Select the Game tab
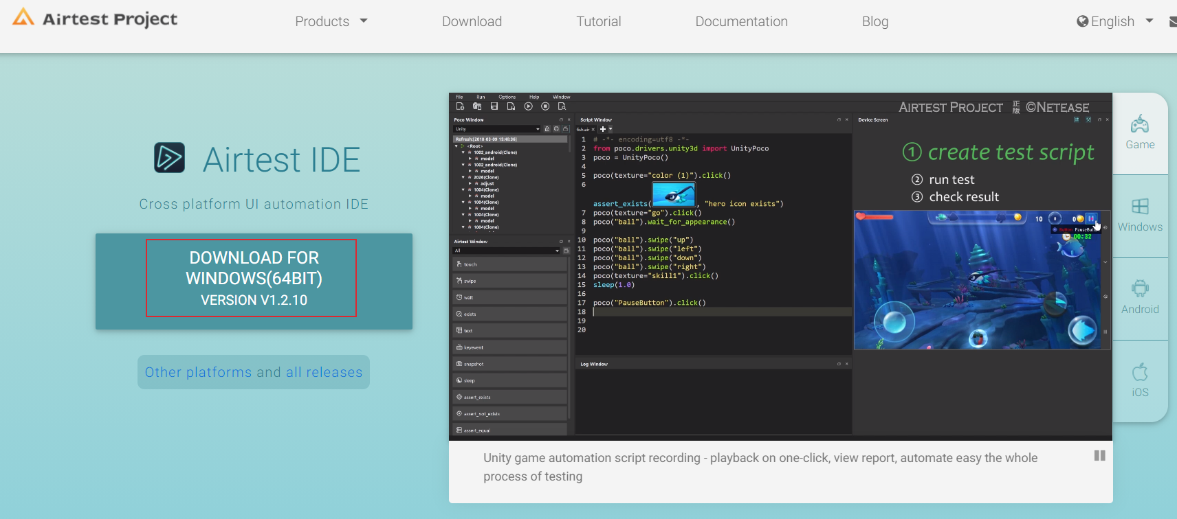The width and height of the screenshot is (1177, 519). click(1140, 133)
